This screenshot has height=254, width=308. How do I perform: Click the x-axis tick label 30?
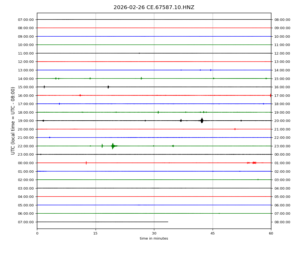pyautogui.click(x=154, y=233)
